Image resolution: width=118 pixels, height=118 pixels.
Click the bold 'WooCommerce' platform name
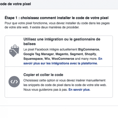point(63,59)
